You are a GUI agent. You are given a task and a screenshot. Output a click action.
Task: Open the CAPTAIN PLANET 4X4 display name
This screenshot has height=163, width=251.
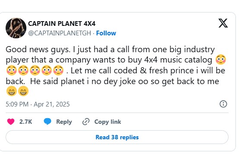pos(62,24)
